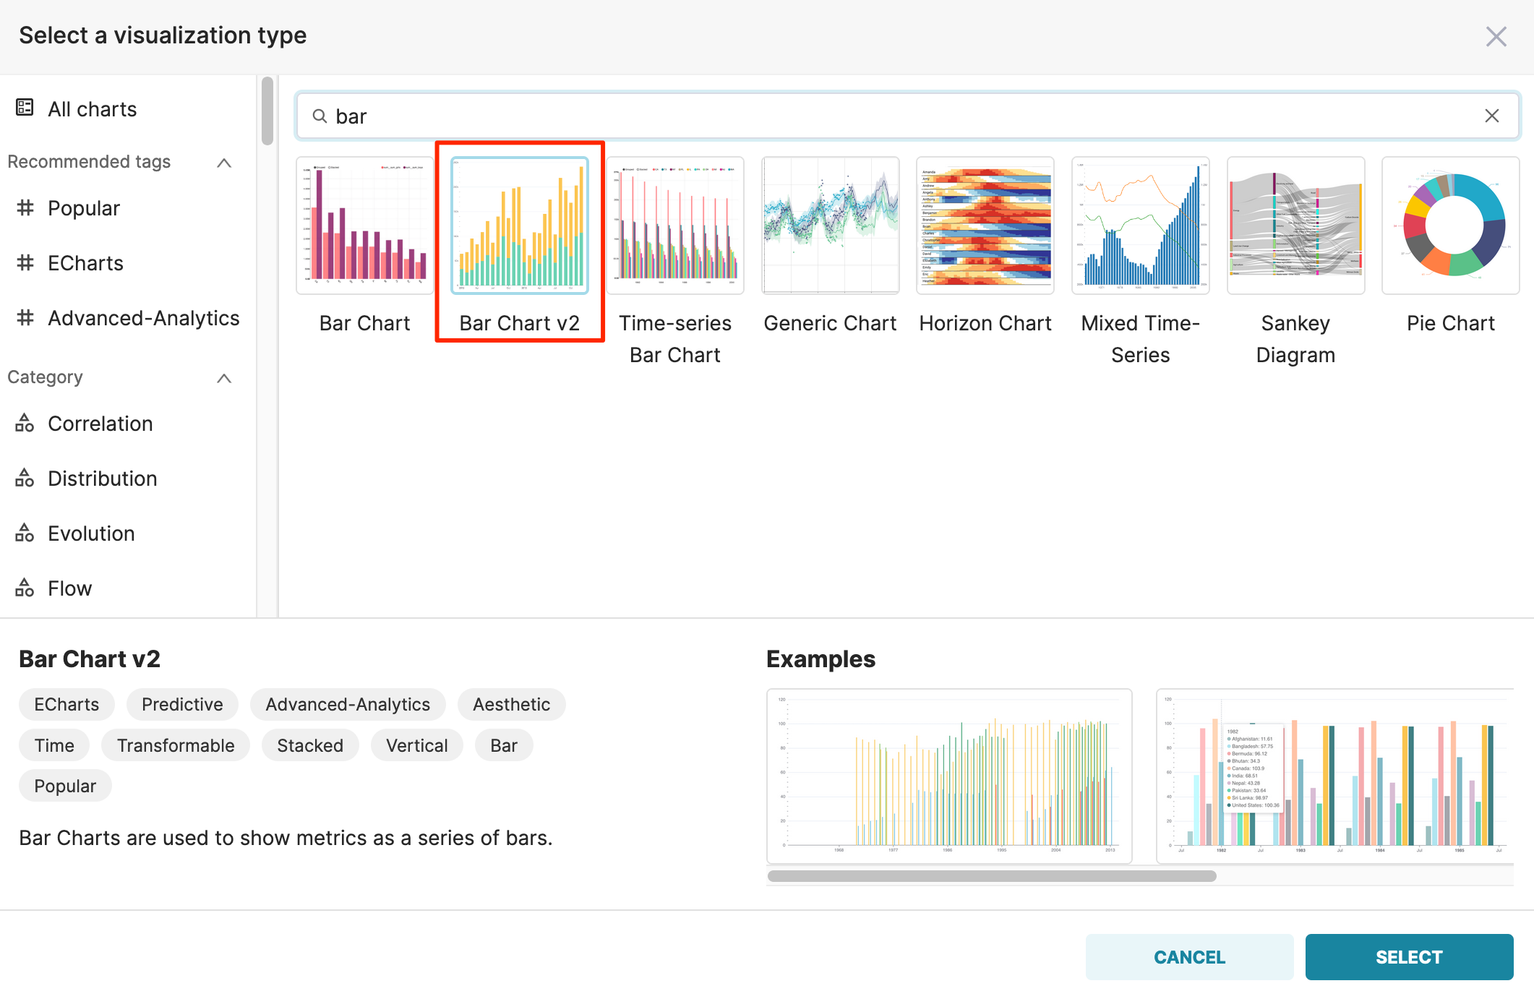Select the Horizon Chart thumbnail
Image resolution: width=1534 pixels, height=999 pixels.
pyautogui.click(x=985, y=226)
